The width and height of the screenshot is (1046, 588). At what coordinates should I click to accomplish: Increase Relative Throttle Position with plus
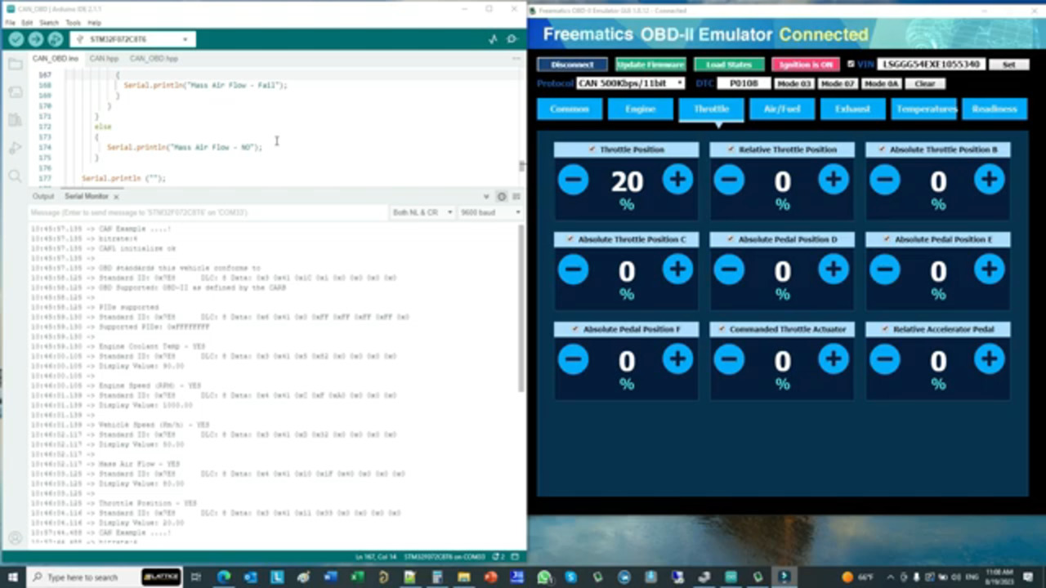[834, 180]
